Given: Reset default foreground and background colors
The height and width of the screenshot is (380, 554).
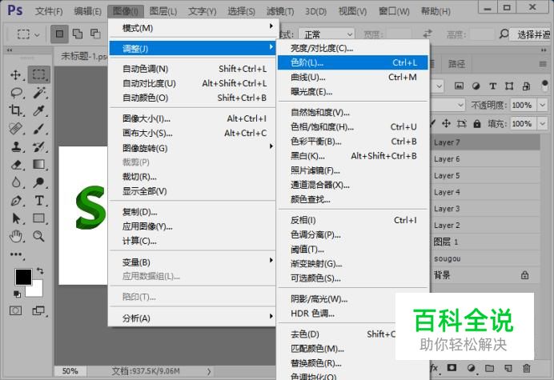Looking at the screenshot, I should [17, 294].
